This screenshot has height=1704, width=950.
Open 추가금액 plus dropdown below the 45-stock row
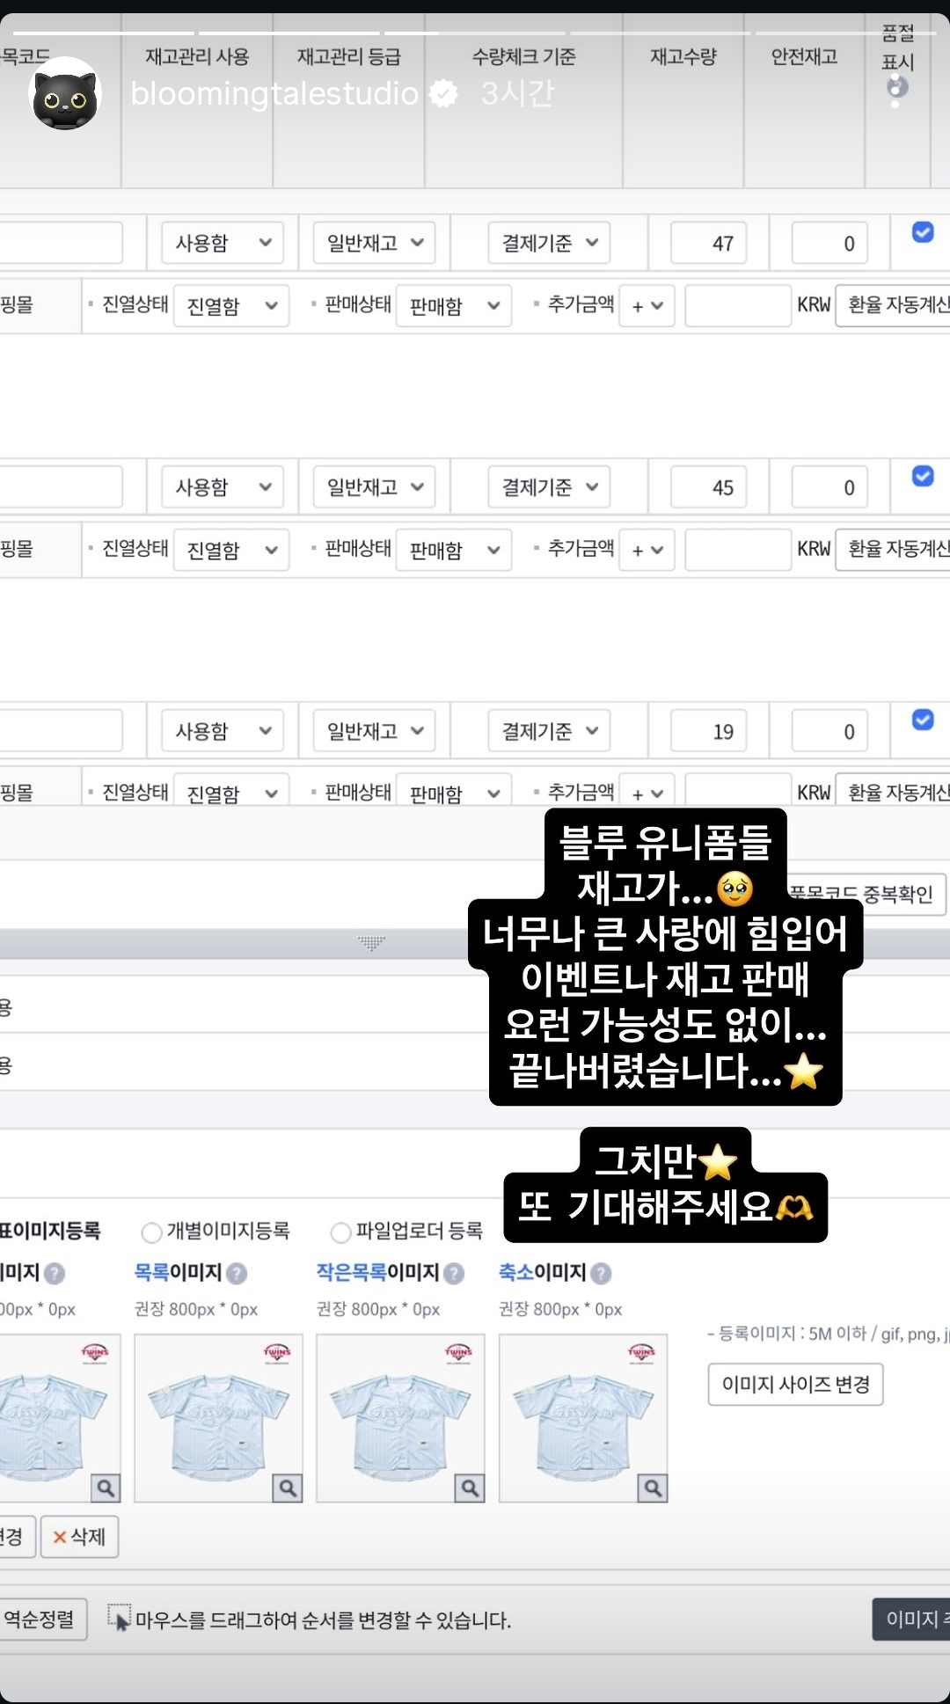click(x=647, y=550)
